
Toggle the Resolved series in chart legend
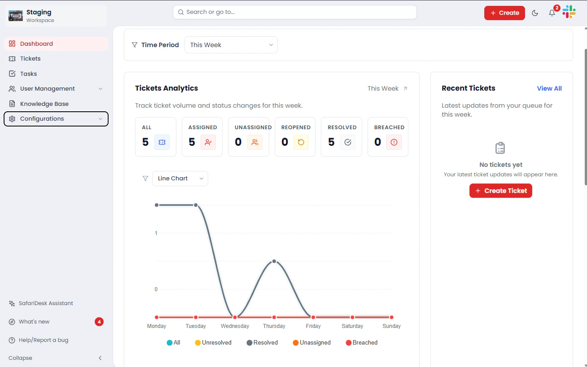click(262, 343)
